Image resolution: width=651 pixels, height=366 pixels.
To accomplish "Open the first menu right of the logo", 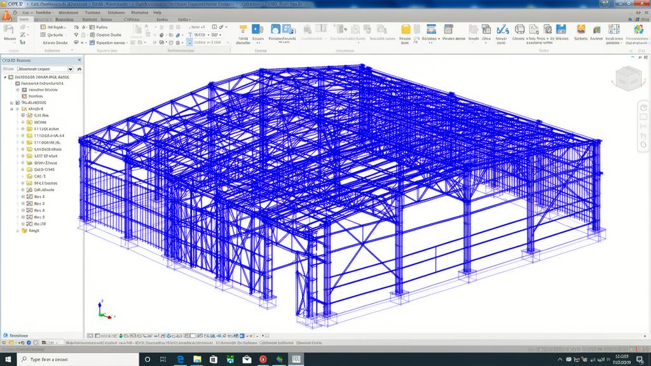I will point(25,12).
